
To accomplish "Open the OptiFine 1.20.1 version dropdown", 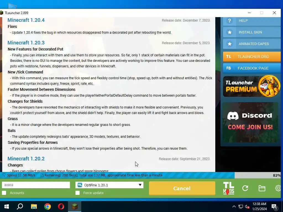I will click(x=109, y=185).
